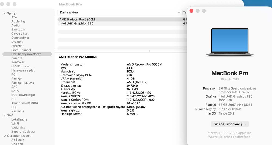
Task: Click the MacBook Pro window title
Action: click(70, 4)
